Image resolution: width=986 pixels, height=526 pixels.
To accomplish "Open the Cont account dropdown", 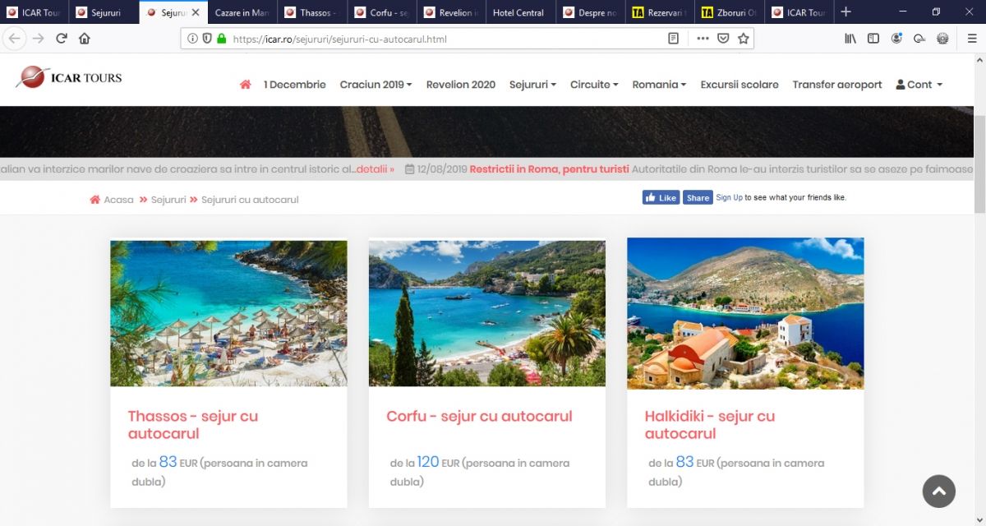I will pyautogui.click(x=919, y=85).
